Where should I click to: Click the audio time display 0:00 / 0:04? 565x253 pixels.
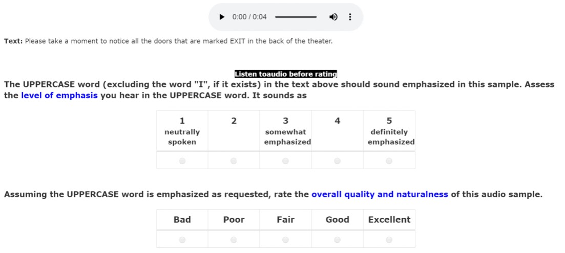click(x=249, y=17)
